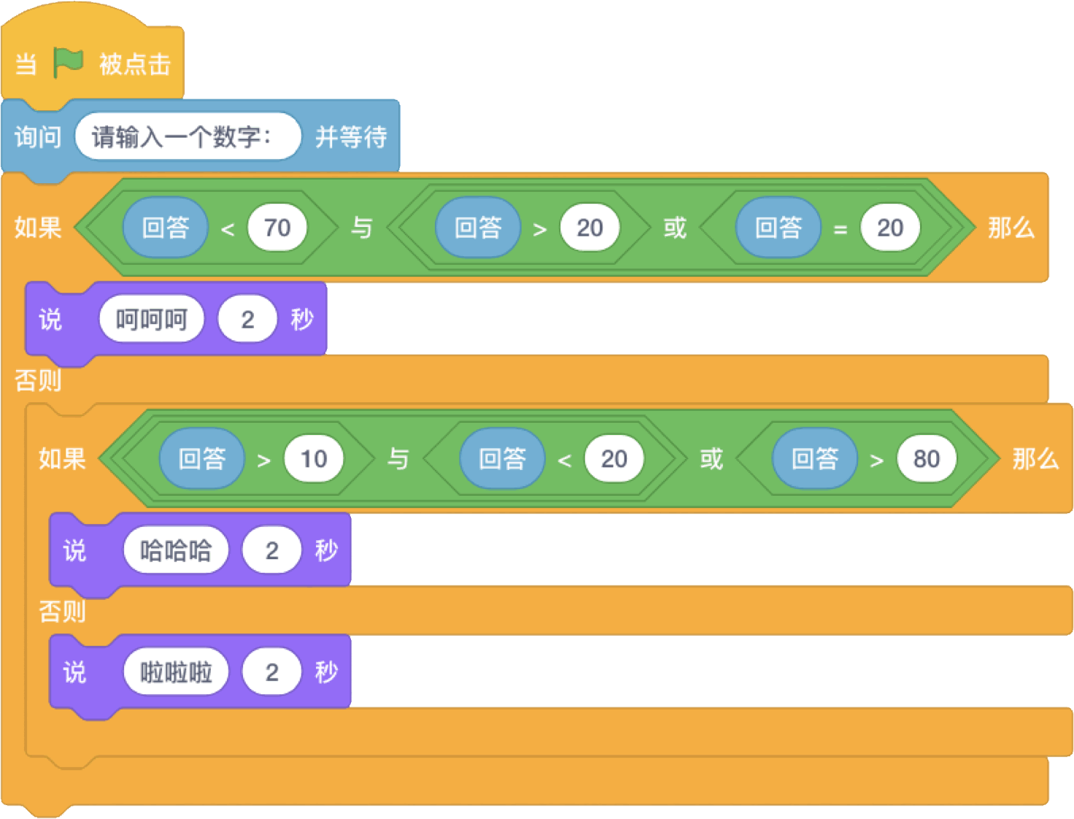Click the seconds value in 啦啦啦 say block
This screenshot has width=1074, height=819.
pyautogui.click(x=272, y=672)
